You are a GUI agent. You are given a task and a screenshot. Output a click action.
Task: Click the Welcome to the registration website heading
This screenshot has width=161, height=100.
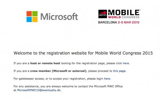(83, 53)
